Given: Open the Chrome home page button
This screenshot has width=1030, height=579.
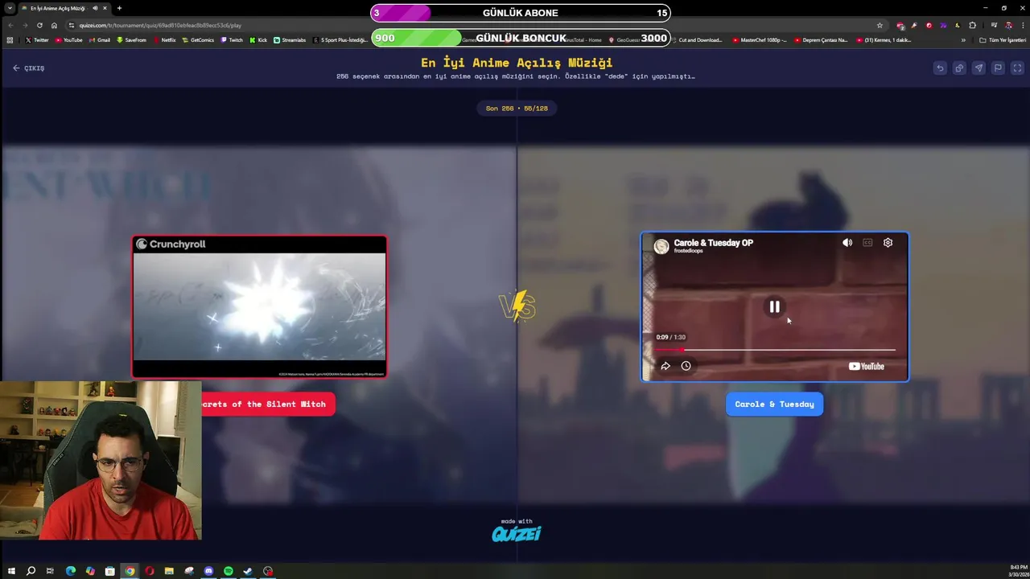Looking at the screenshot, I should (54, 25).
